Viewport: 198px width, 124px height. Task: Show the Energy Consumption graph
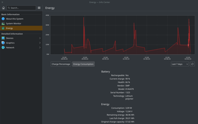click(x=83, y=64)
